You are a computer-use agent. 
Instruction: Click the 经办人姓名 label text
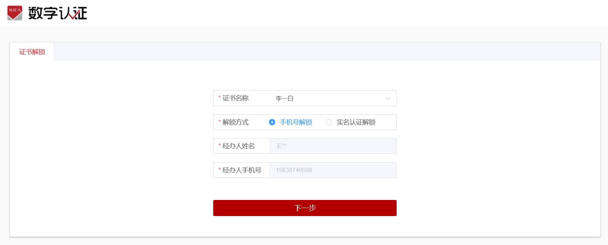[239, 146]
